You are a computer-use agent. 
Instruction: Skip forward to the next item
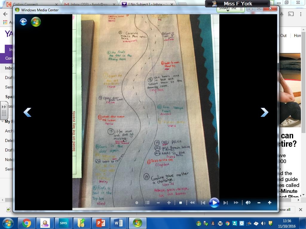pos(225,203)
